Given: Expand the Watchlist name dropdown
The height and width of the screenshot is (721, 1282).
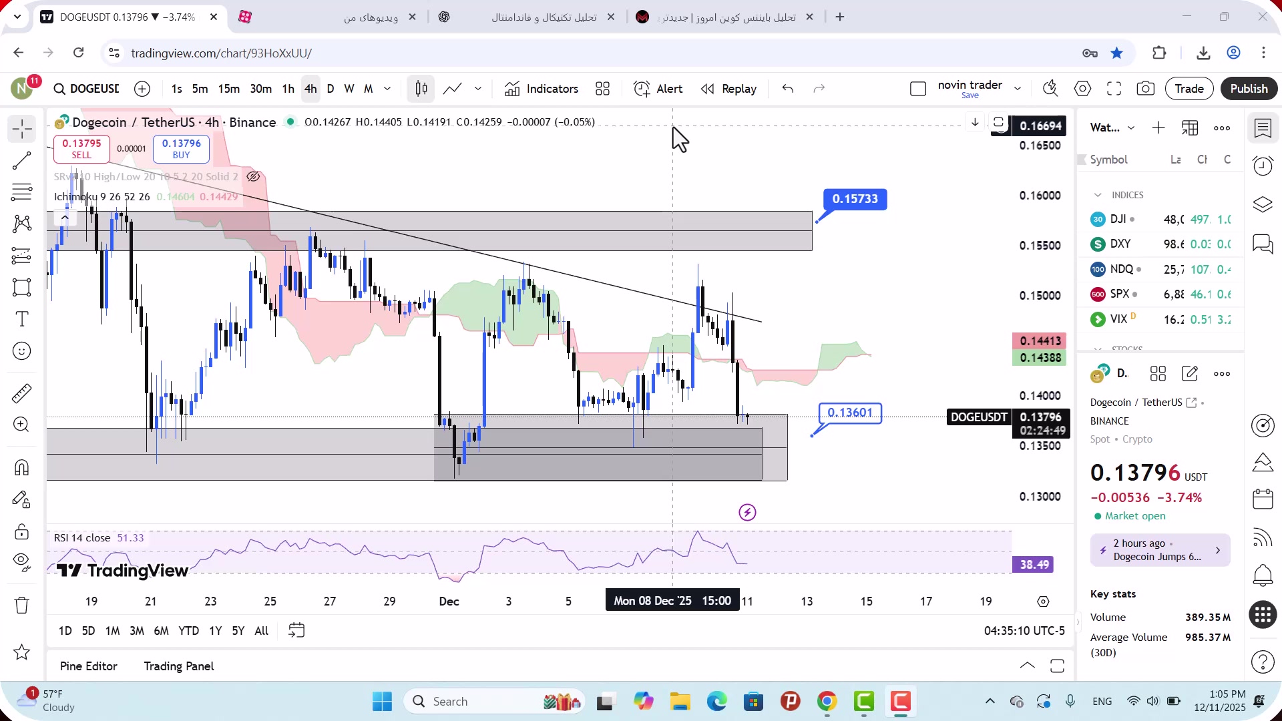Looking at the screenshot, I should [x=1131, y=128].
